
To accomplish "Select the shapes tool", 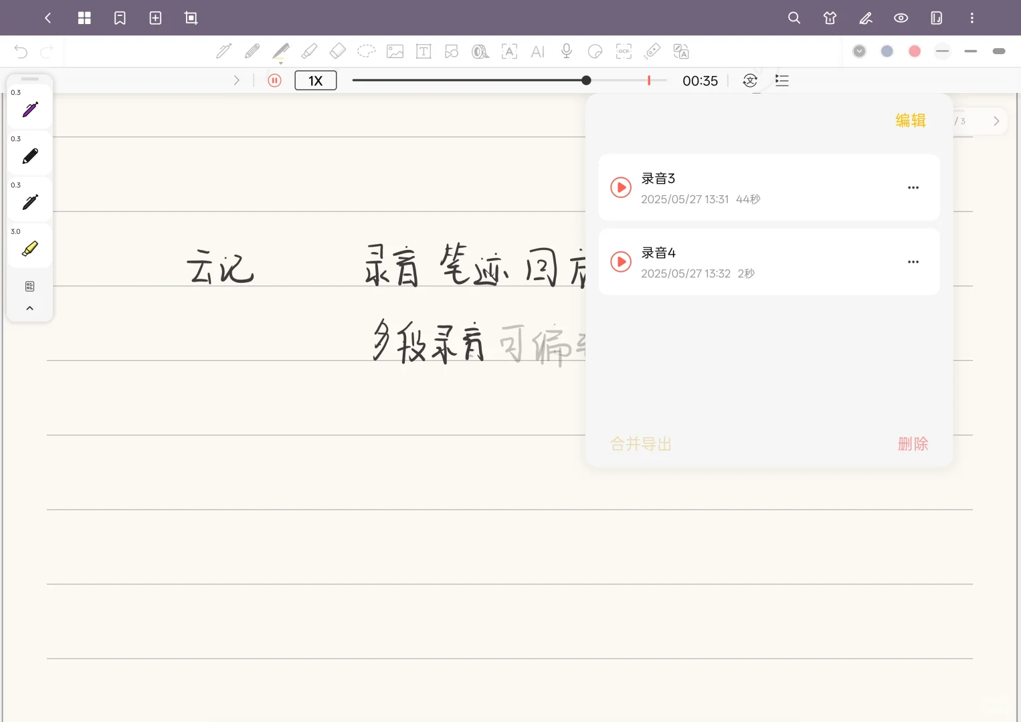I will pos(452,51).
